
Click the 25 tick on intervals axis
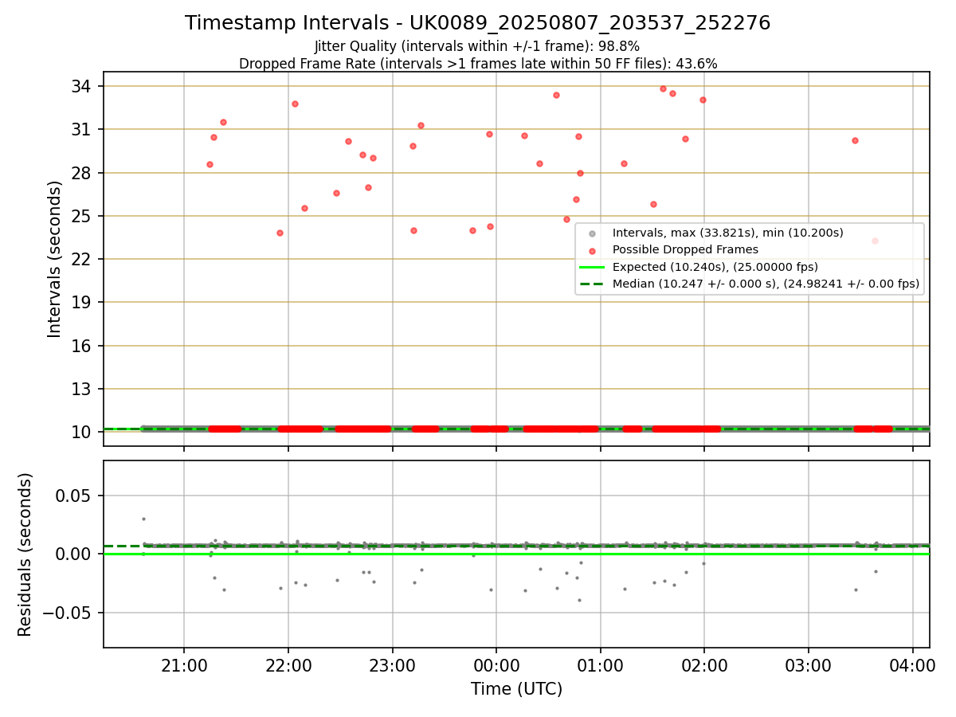83,216
